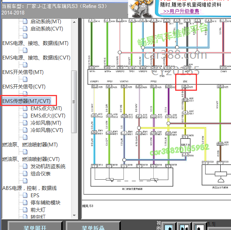Click the document icon beside 冷却风扇(MT)

[25, 123]
